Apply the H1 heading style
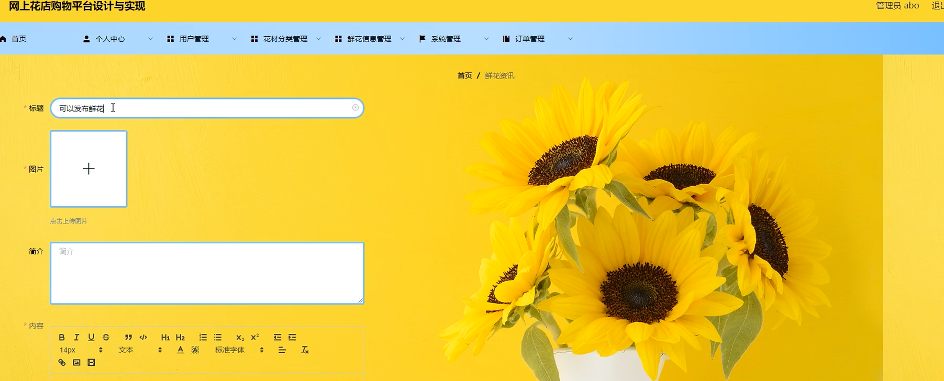This screenshot has height=381, width=944. tap(165, 337)
